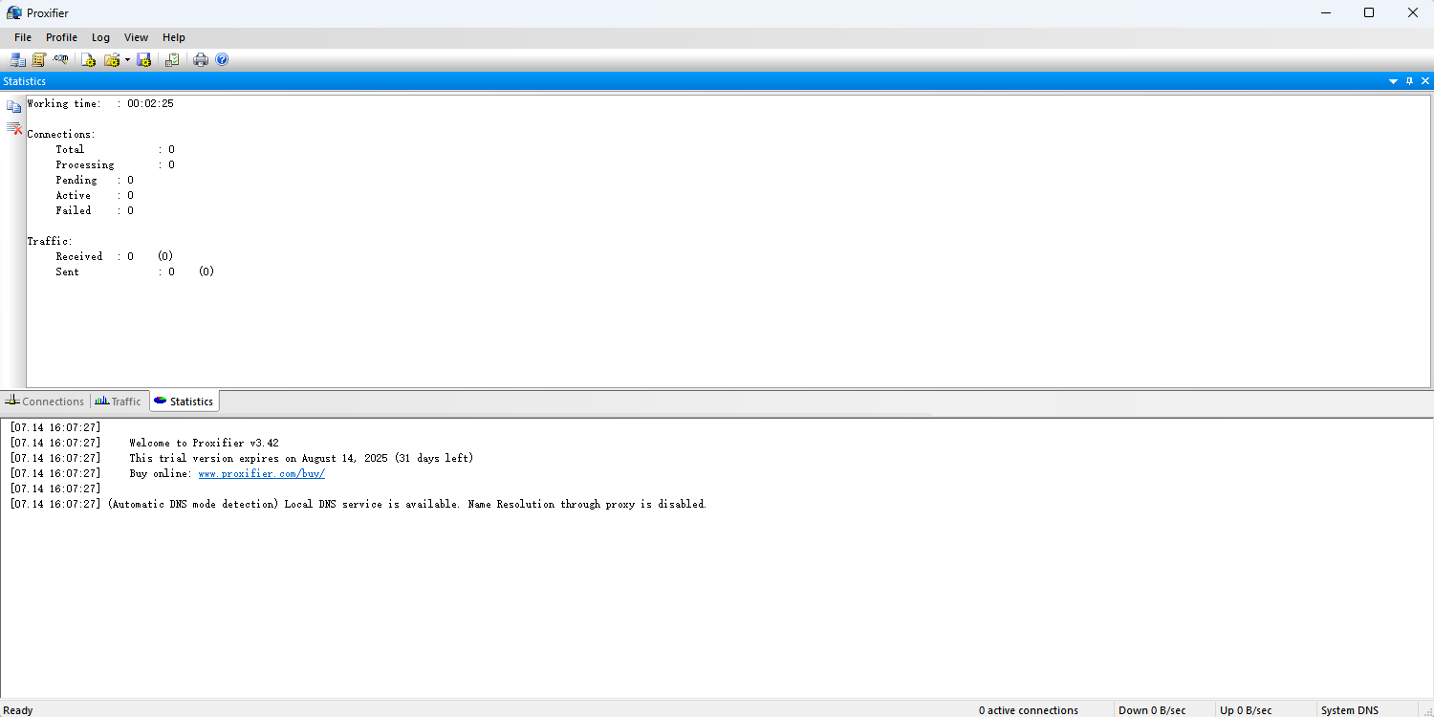Open the Statistics panel position dropdown arrow
The image size is (1434, 717).
click(x=1393, y=81)
